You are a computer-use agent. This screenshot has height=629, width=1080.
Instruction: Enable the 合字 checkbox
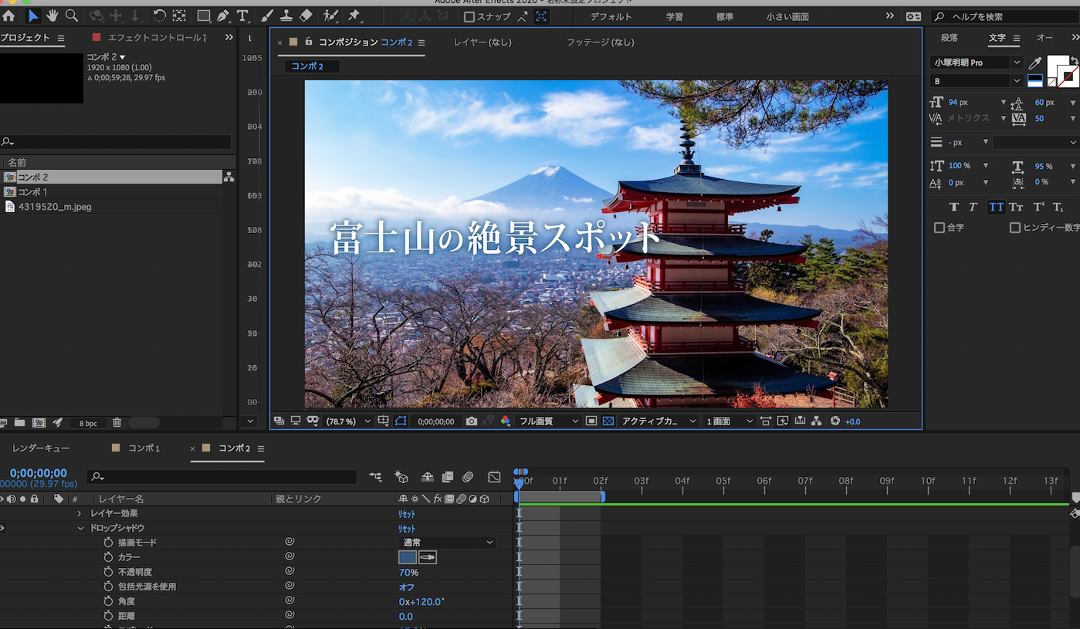(939, 228)
